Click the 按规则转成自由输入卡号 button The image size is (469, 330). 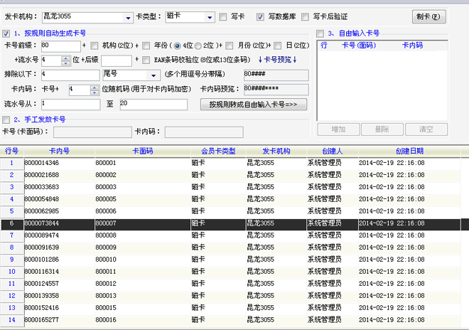coord(254,105)
